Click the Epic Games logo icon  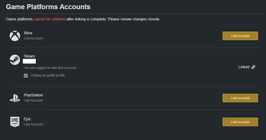tap(15, 121)
